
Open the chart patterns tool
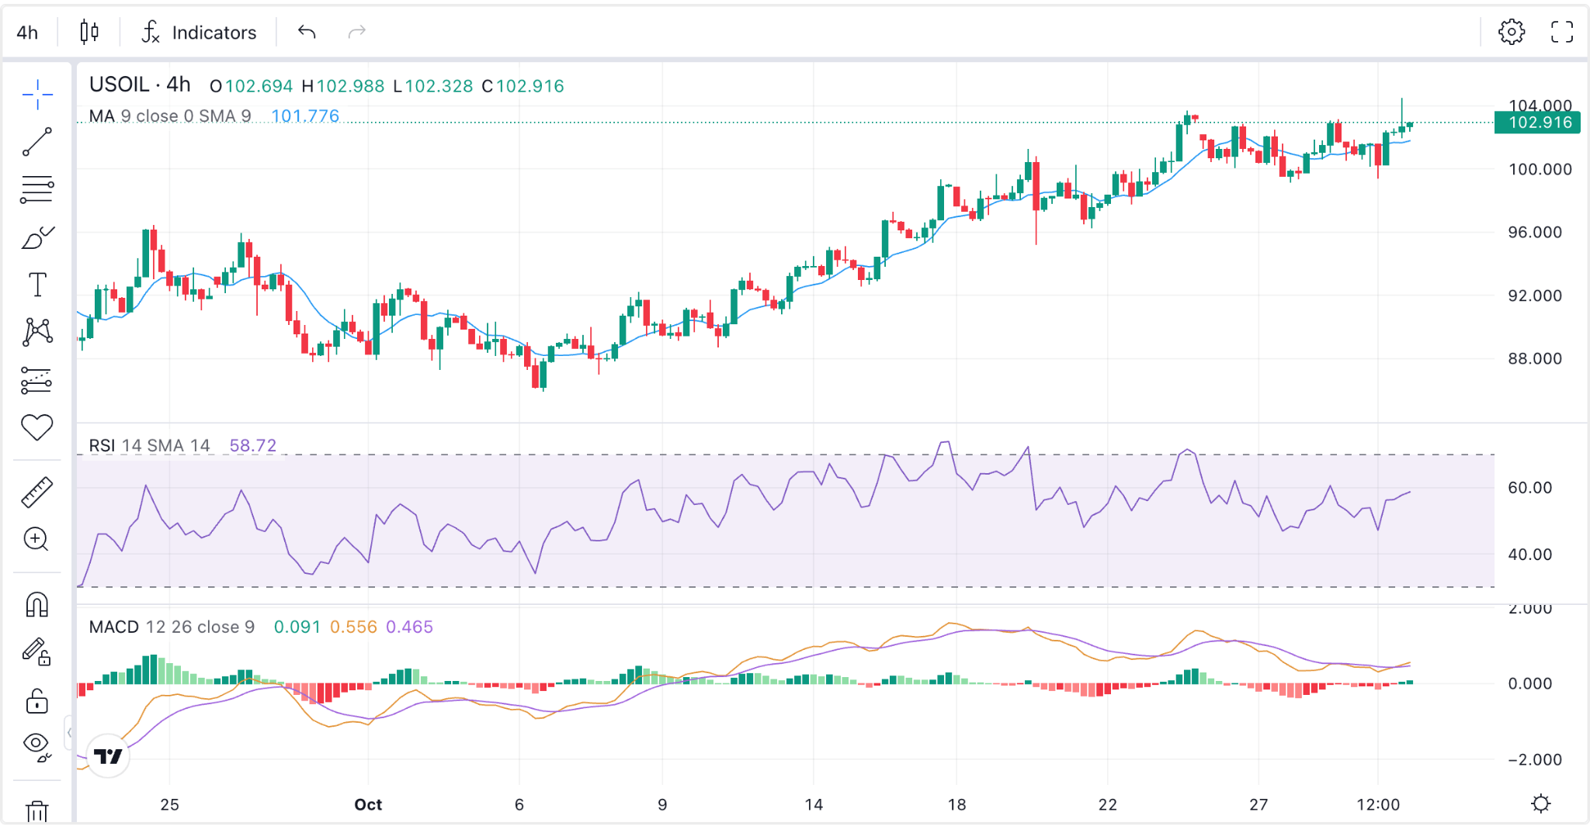[x=37, y=332]
